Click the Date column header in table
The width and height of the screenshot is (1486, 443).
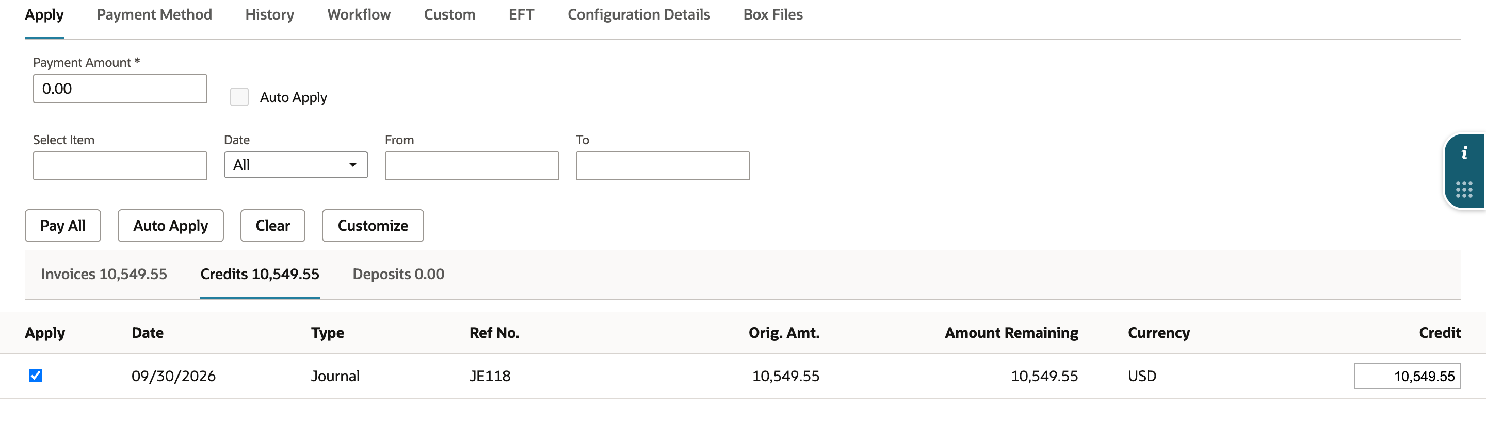tap(147, 333)
